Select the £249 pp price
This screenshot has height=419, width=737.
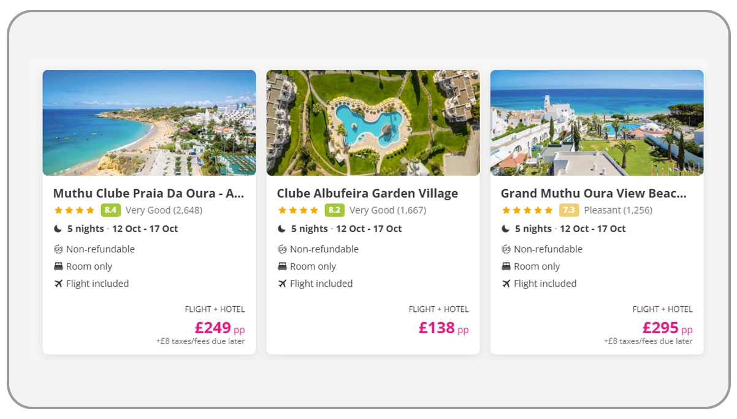[x=220, y=328]
